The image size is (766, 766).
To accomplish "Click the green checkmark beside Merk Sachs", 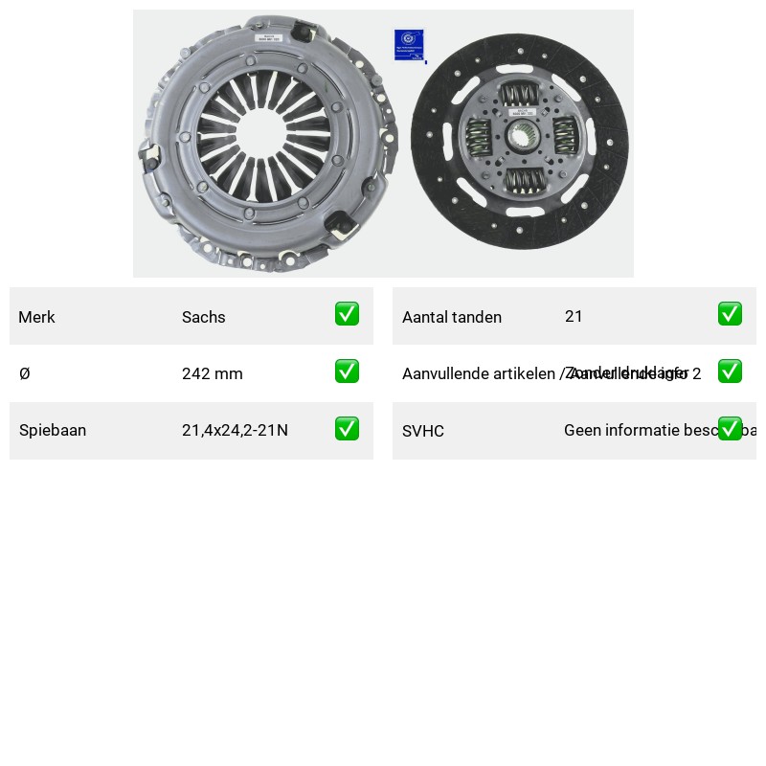I will (x=347, y=314).
